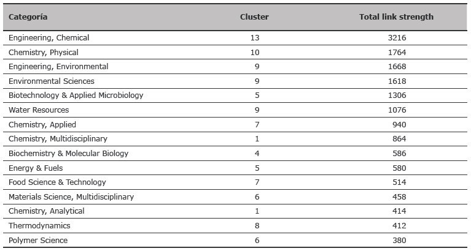Click the Cluster column header
Viewport: 471px width, 251px height.
coord(254,17)
